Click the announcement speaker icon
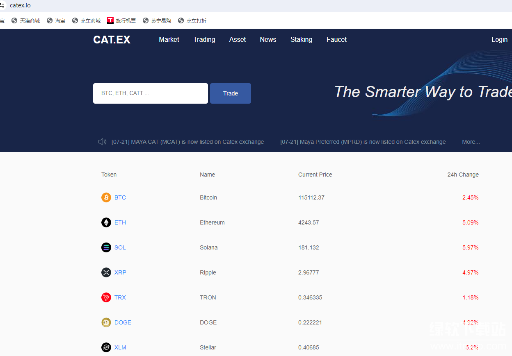Viewport: 512px width, 356px height. click(102, 142)
